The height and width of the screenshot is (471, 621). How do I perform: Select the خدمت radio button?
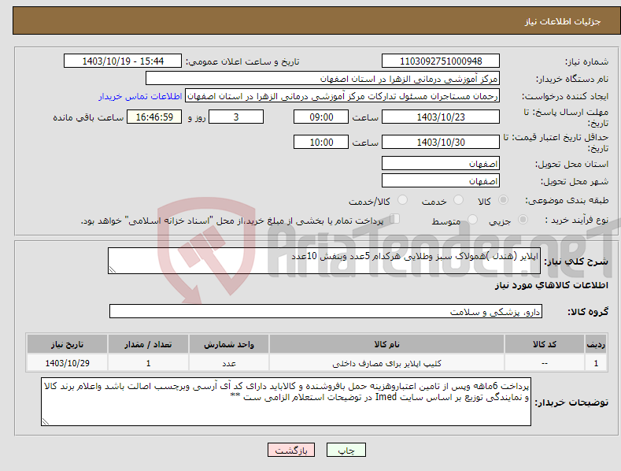coord(458,200)
